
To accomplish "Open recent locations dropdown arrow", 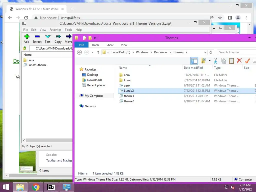I will click(x=92, y=52).
